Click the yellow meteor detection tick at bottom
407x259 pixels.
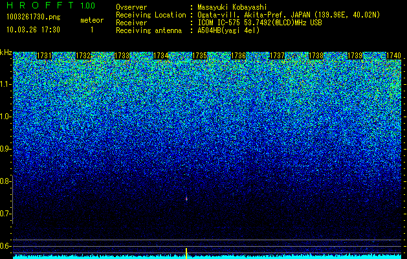(x=186, y=253)
